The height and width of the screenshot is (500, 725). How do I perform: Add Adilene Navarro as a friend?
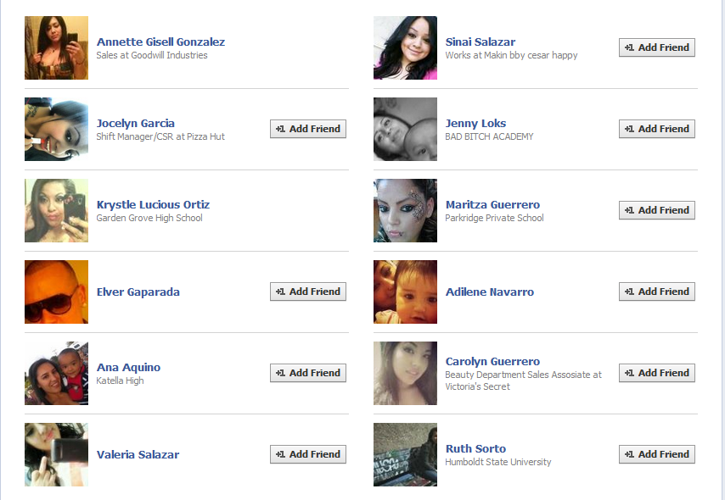pos(657,292)
